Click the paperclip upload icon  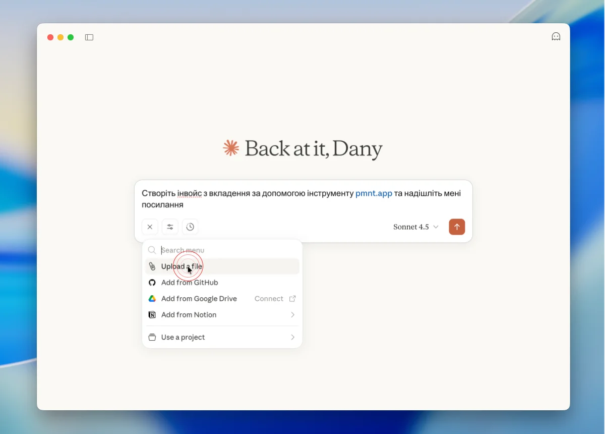152,266
